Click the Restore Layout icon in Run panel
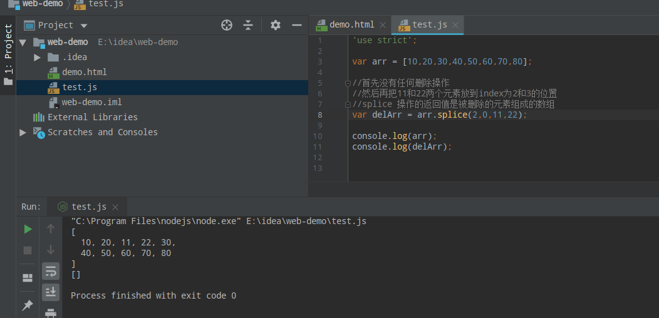The width and height of the screenshot is (659, 318). click(28, 278)
